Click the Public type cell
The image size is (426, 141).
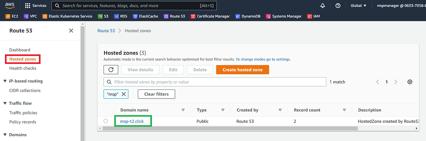[203, 121]
